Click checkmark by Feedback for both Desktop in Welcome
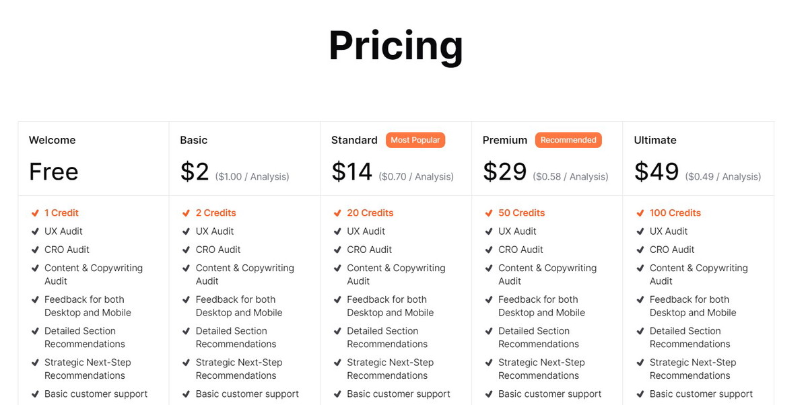 pyautogui.click(x=35, y=299)
